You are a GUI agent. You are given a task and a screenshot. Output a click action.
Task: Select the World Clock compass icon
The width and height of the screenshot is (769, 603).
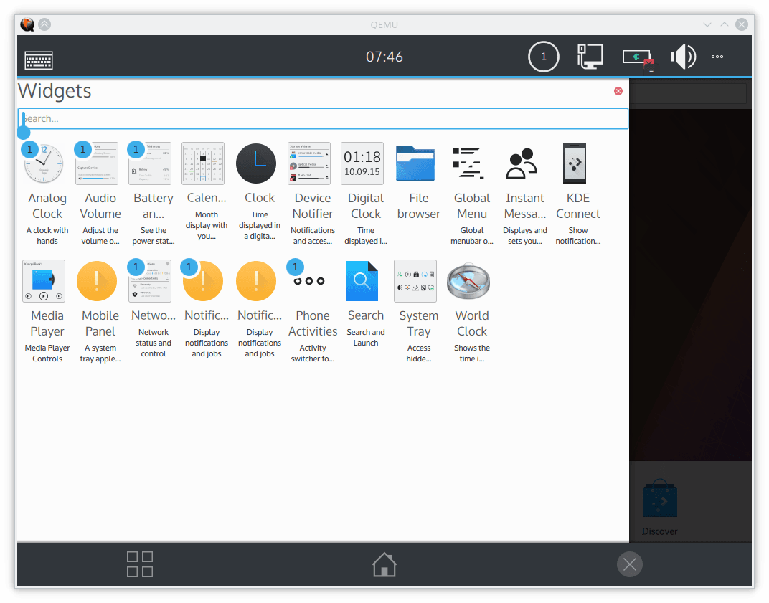point(468,281)
